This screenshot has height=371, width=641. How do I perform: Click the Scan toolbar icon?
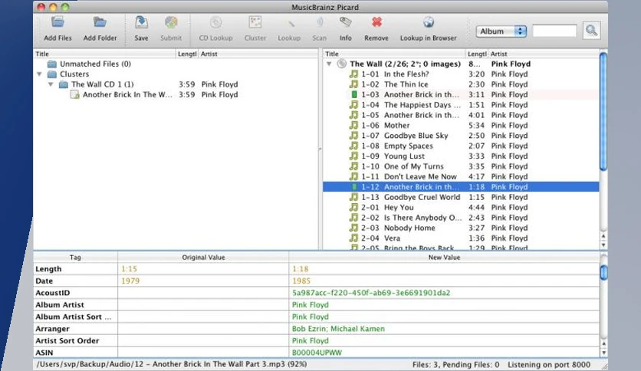click(x=320, y=22)
